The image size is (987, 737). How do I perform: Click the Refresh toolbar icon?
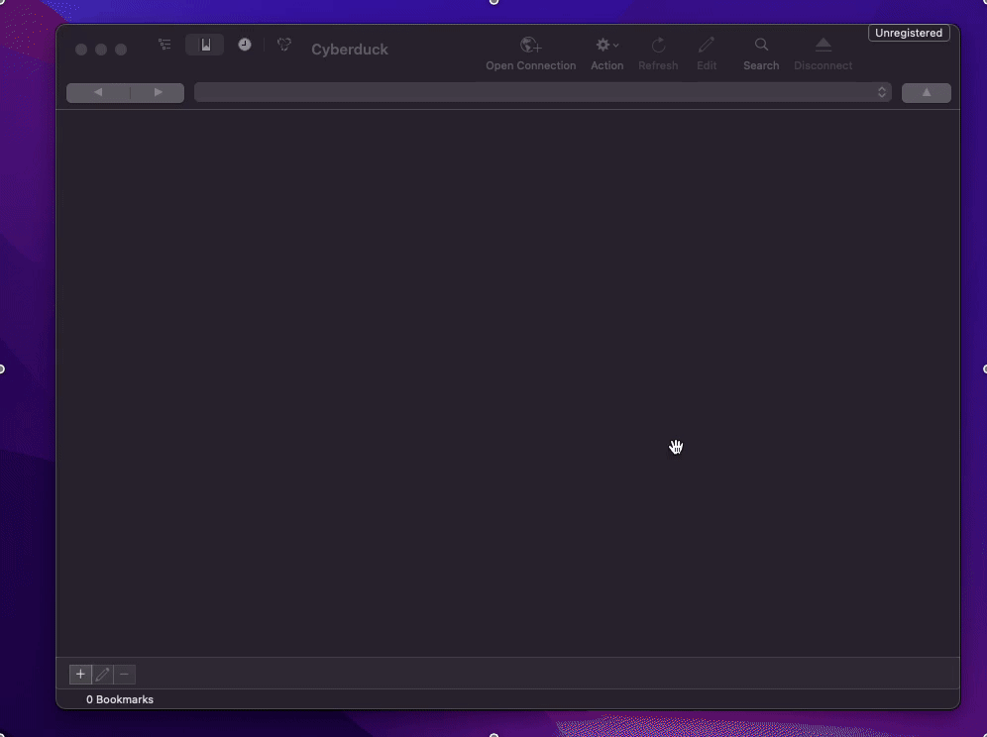point(658,46)
